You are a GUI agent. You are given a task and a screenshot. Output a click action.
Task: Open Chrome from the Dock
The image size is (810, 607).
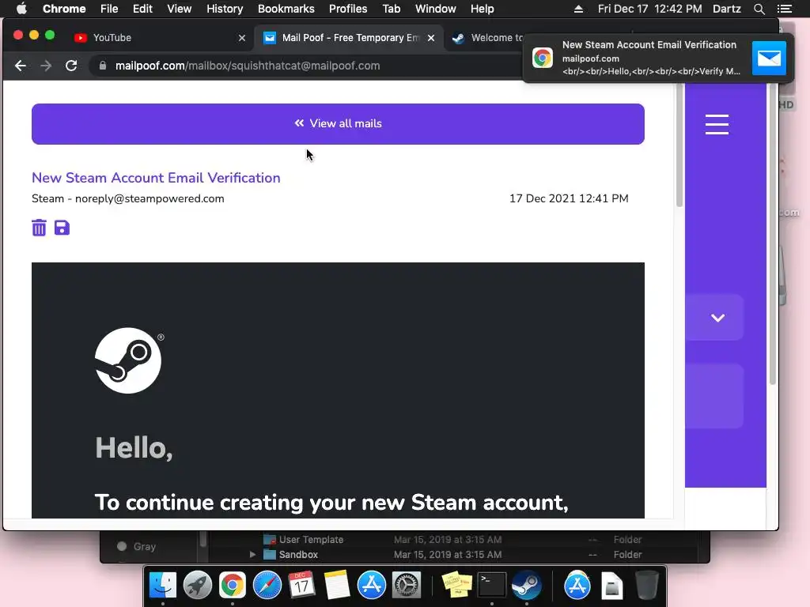[233, 586]
